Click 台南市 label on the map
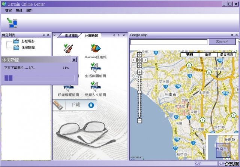 [x=170, y=95]
